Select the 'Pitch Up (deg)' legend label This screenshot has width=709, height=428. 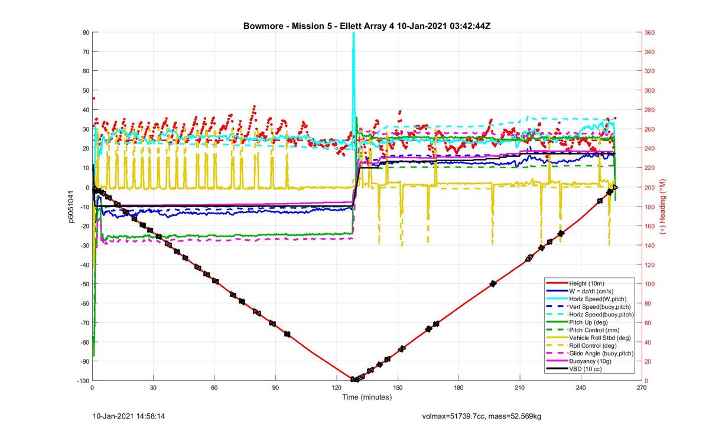[x=589, y=322]
